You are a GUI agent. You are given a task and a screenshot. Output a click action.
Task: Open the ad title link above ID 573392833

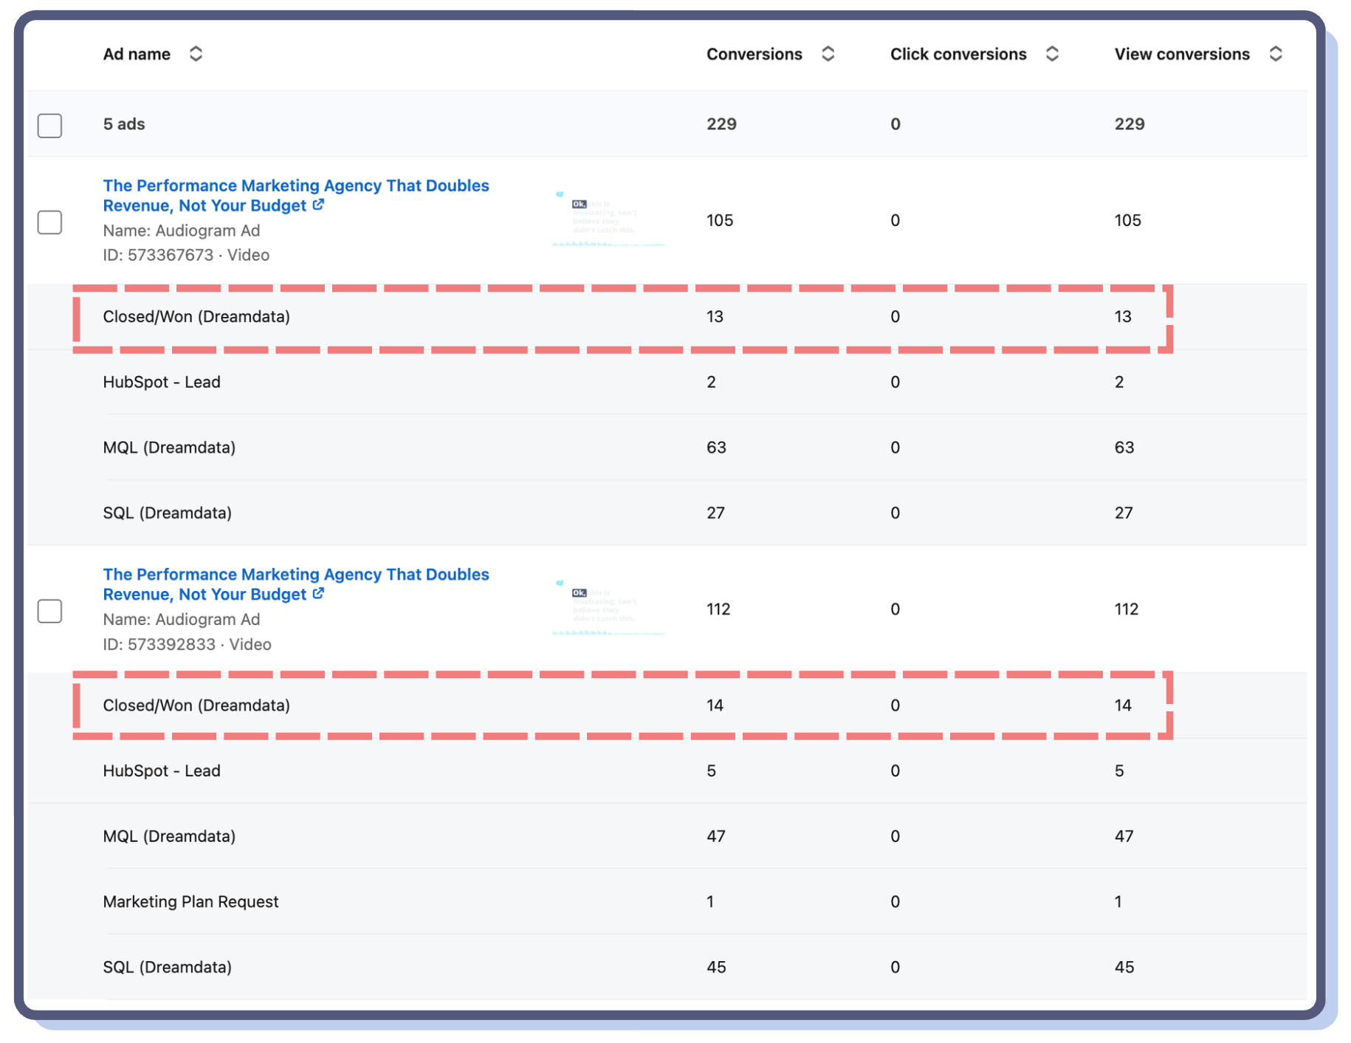295,584
